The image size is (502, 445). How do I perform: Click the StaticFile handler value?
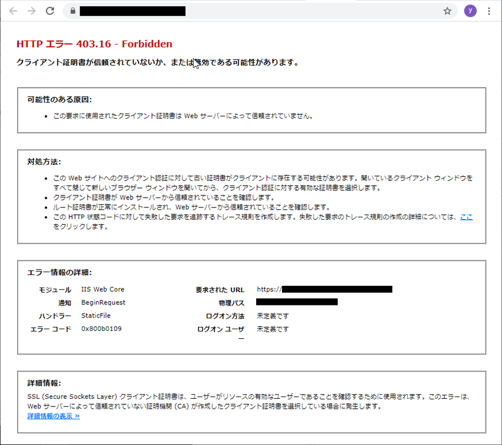[x=96, y=315]
